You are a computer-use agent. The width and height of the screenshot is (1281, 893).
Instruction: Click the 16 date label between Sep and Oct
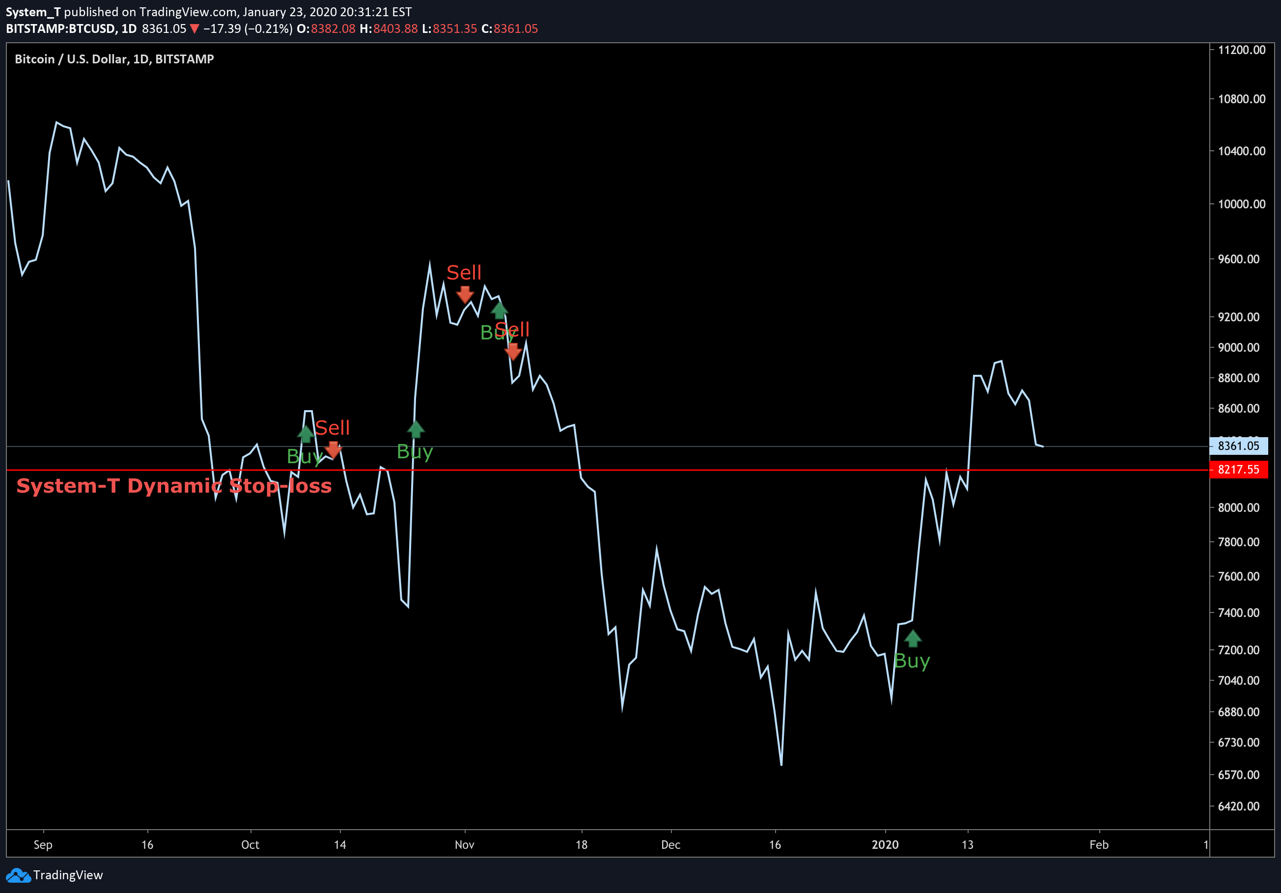(147, 845)
